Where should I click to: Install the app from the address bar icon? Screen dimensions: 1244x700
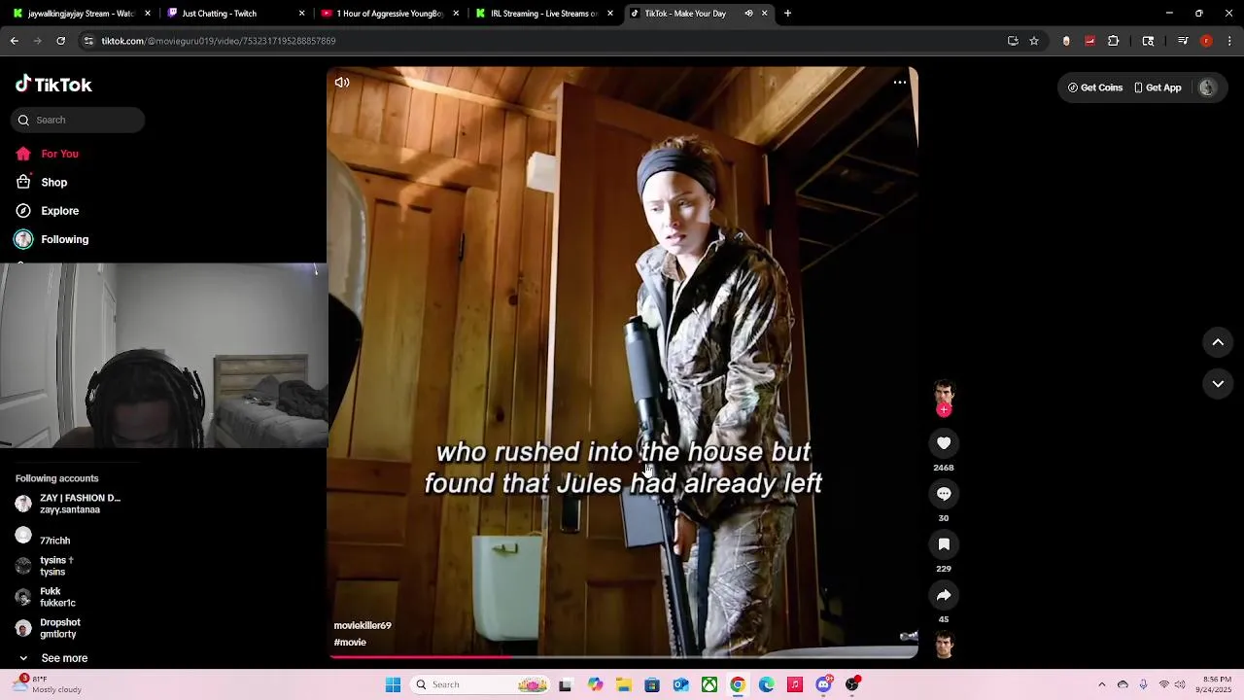pyautogui.click(x=1013, y=41)
